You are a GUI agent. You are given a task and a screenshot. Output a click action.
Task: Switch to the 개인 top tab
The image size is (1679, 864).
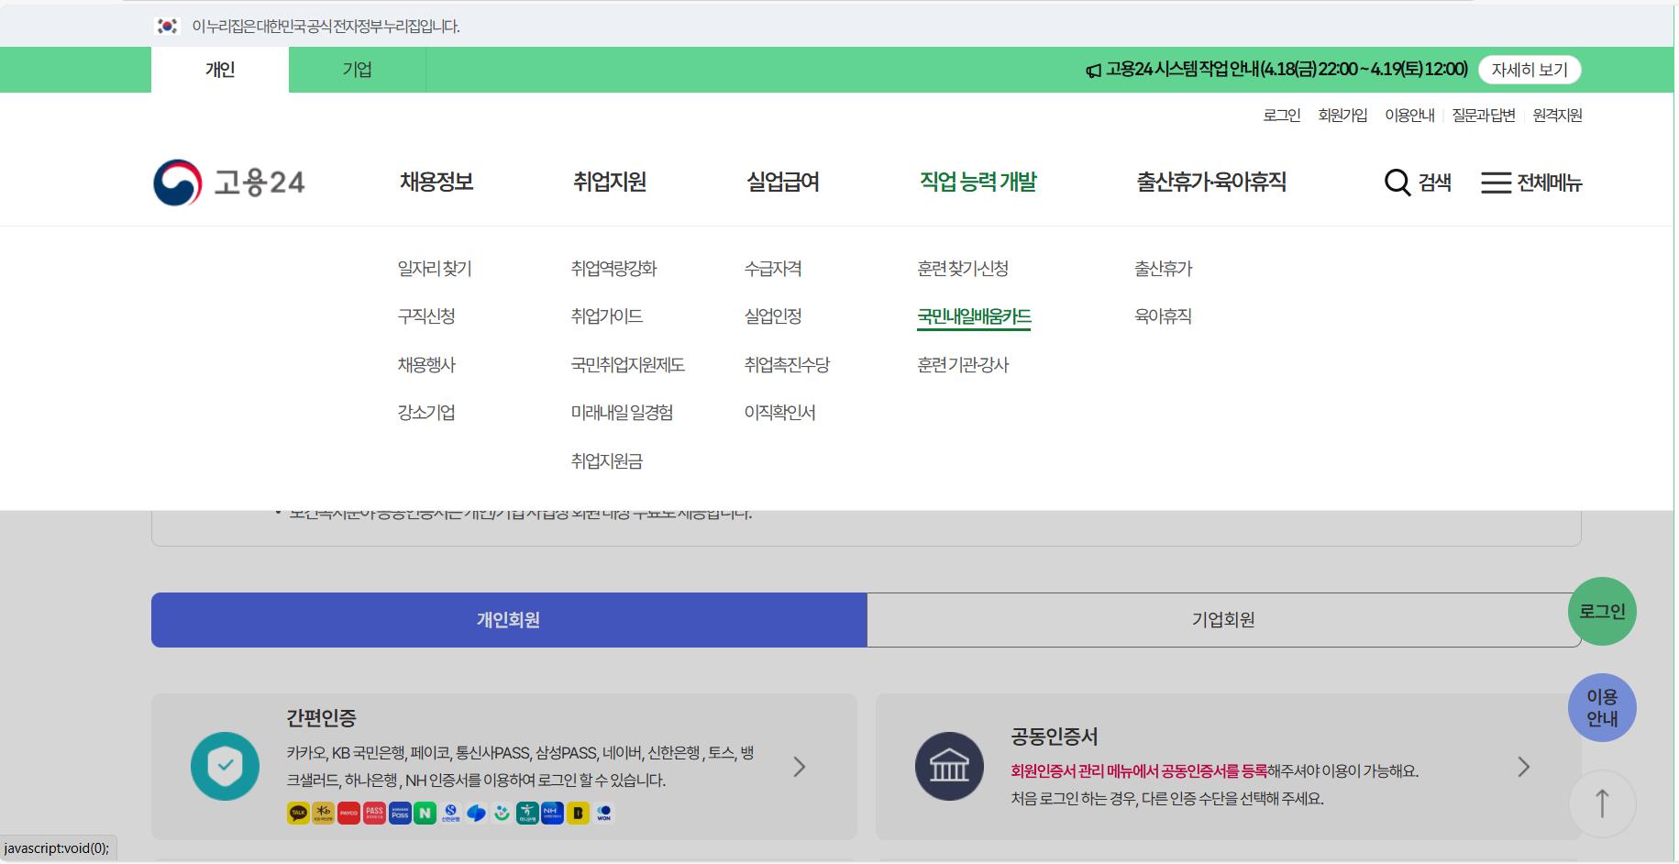click(220, 70)
